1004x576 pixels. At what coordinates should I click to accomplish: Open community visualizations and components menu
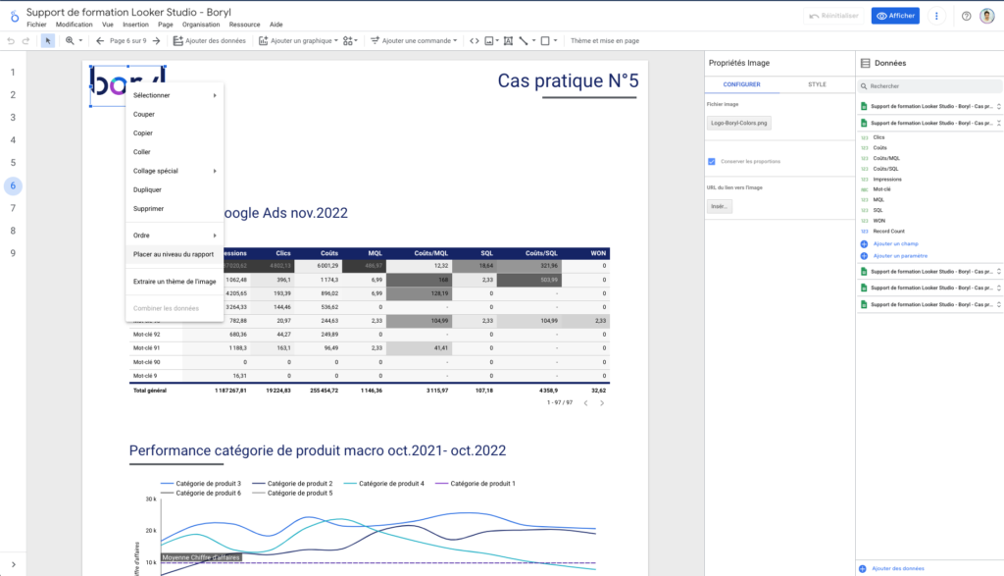(x=350, y=41)
